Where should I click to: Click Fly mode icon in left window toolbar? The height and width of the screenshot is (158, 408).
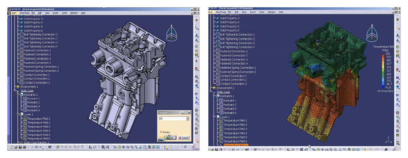115,147
